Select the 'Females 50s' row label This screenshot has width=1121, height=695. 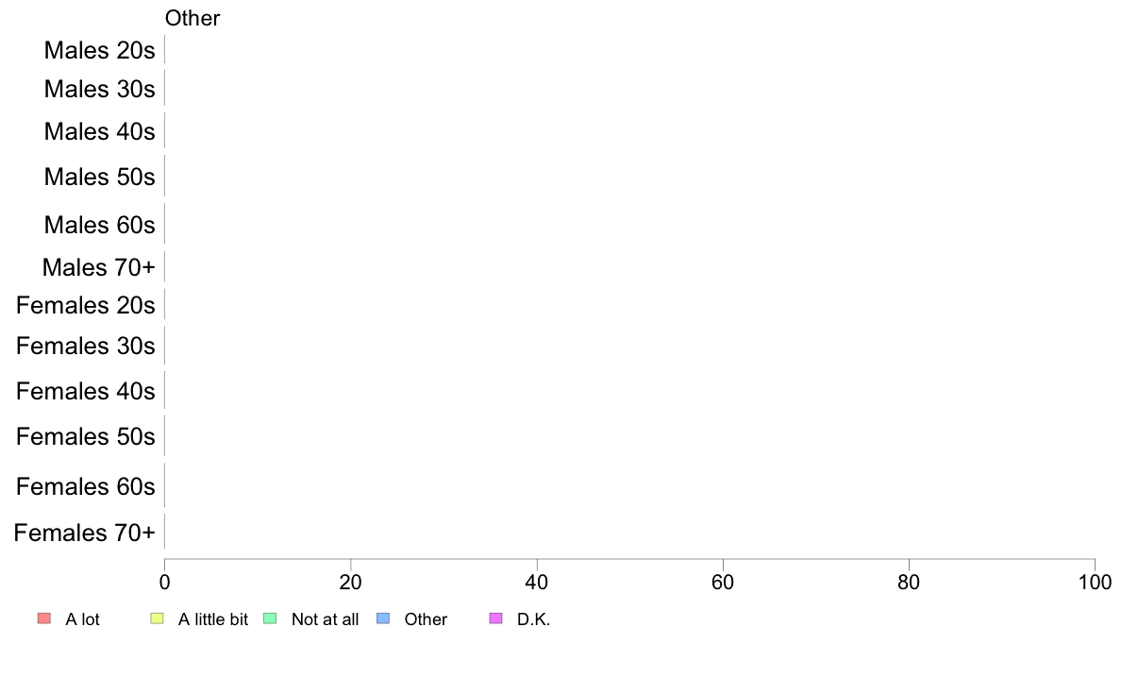[86, 436]
